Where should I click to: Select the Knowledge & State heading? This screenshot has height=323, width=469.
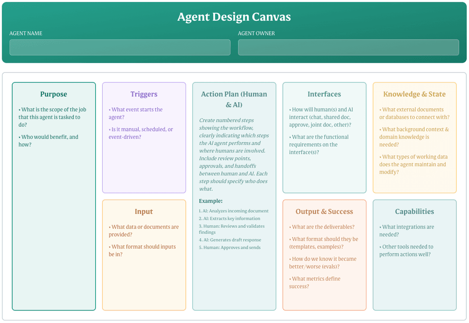[414, 94]
